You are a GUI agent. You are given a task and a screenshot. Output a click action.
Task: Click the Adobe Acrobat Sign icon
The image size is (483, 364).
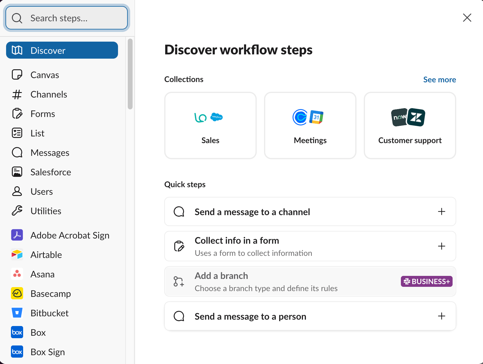point(17,235)
